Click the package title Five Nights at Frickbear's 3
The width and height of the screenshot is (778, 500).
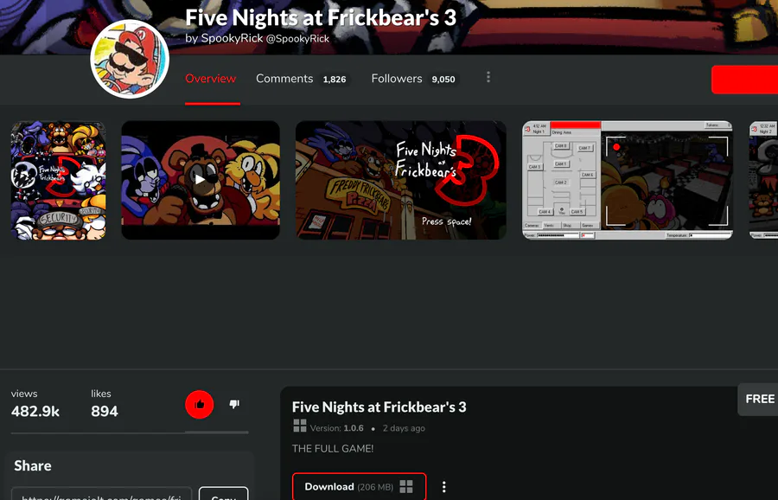tap(379, 407)
